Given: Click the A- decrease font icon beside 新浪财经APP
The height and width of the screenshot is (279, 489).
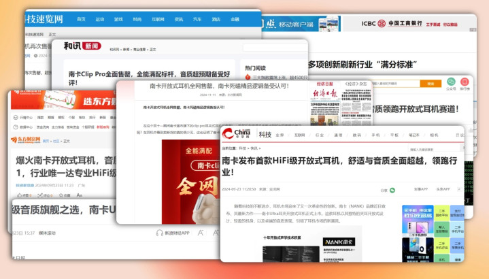Looking at the screenshot, I should (x=201, y=233).
